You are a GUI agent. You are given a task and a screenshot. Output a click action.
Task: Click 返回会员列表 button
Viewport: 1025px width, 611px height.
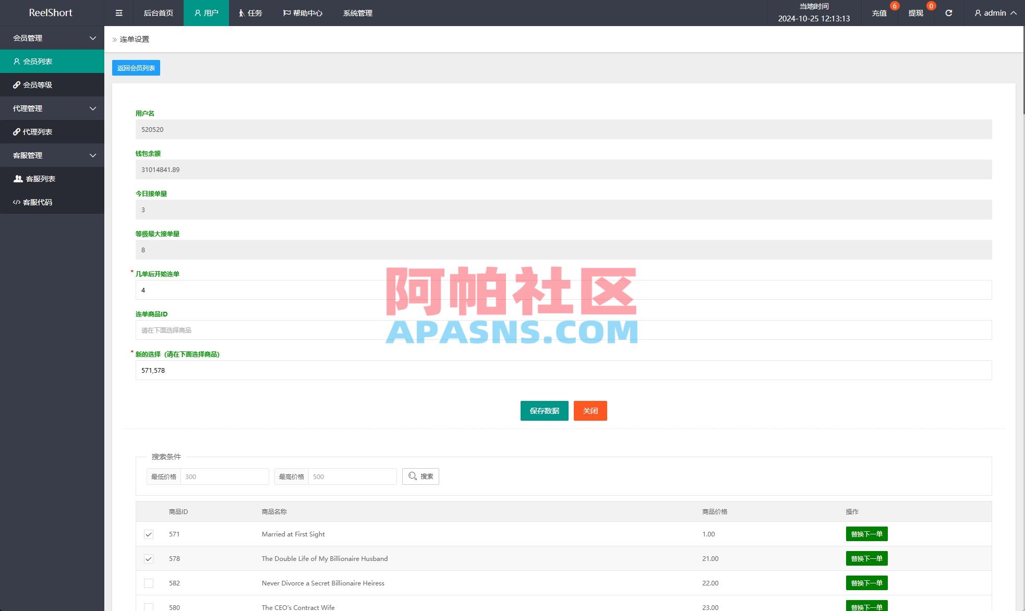tap(136, 67)
